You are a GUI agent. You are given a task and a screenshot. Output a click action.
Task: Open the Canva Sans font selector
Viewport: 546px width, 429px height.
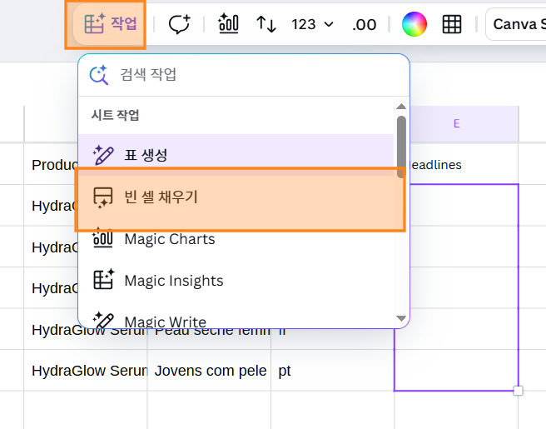tap(516, 24)
